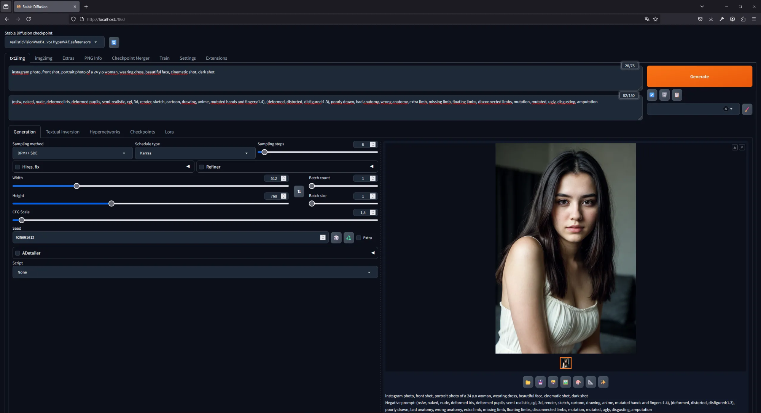Image resolution: width=761 pixels, height=413 pixels.
Task: Reuse last seed with the recycle button
Action: pyautogui.click(x=349, y=238)
